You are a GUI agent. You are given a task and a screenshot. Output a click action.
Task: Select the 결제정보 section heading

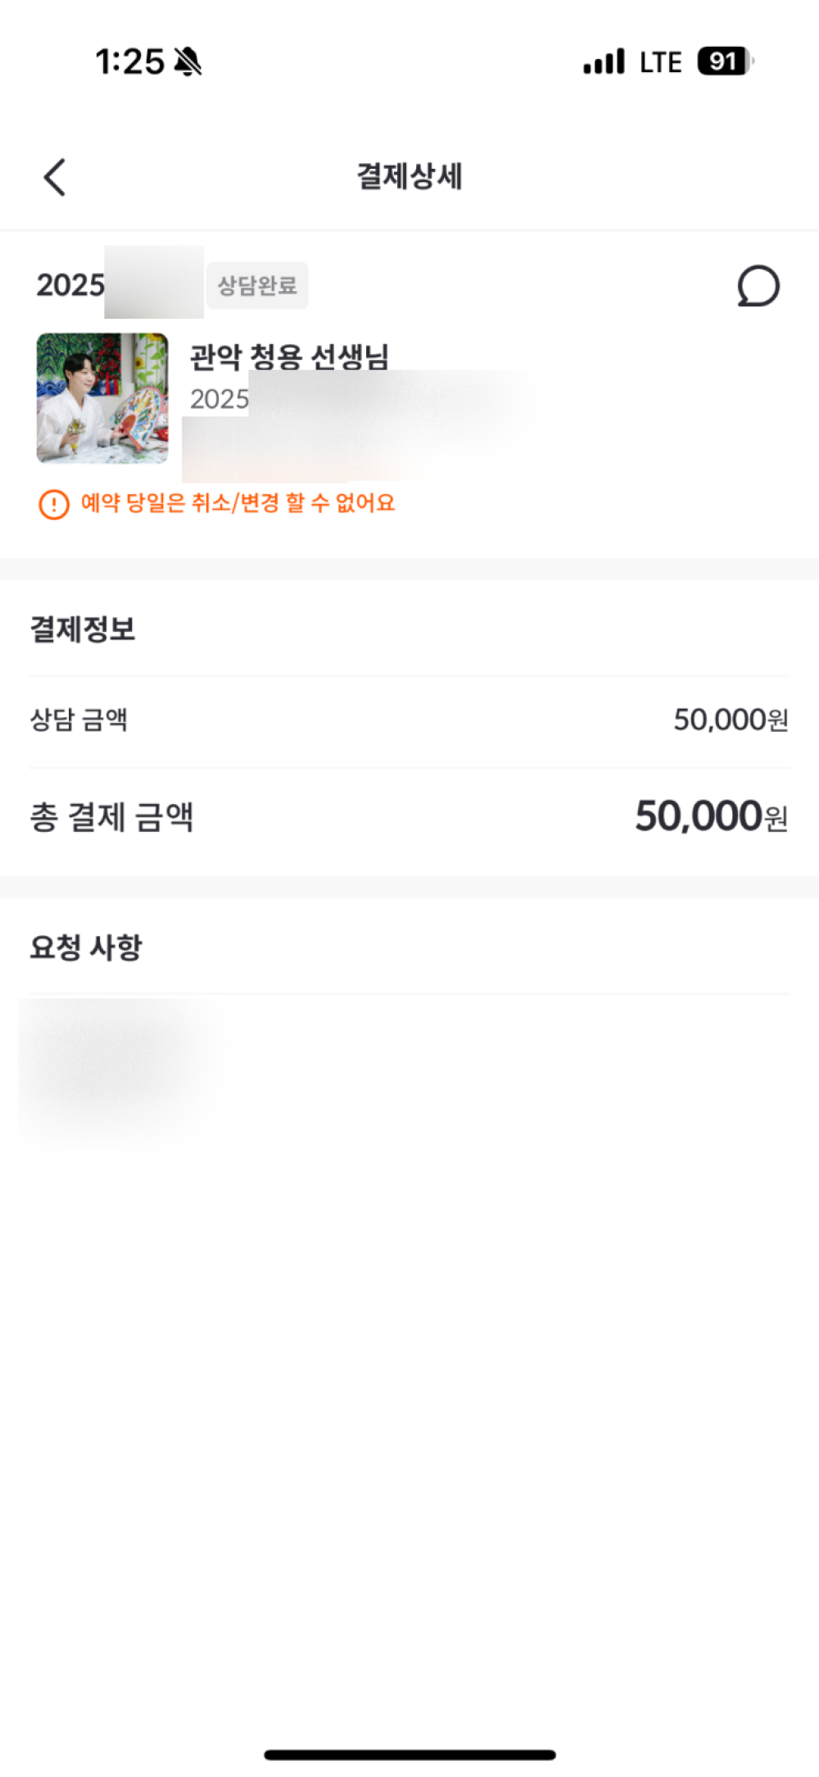coord(83,629)
